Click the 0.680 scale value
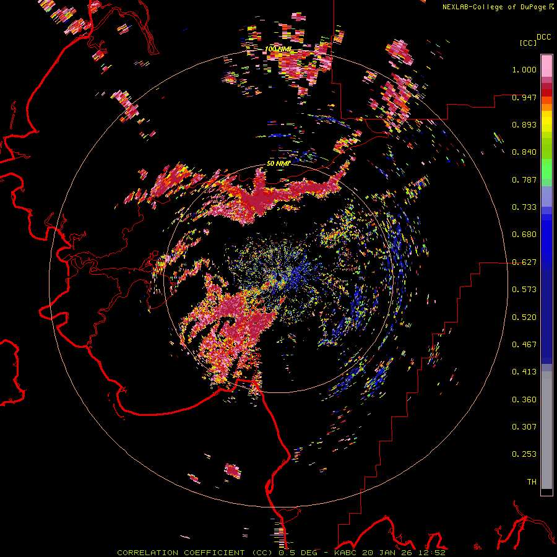557x557 pixels. pyautogui.click(x=524, y=235)
